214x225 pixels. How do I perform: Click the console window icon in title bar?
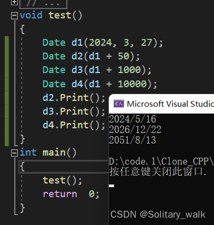tap(119, 104)
